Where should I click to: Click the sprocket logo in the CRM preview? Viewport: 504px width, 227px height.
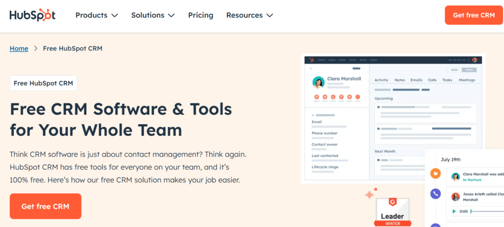pos(311,60)
